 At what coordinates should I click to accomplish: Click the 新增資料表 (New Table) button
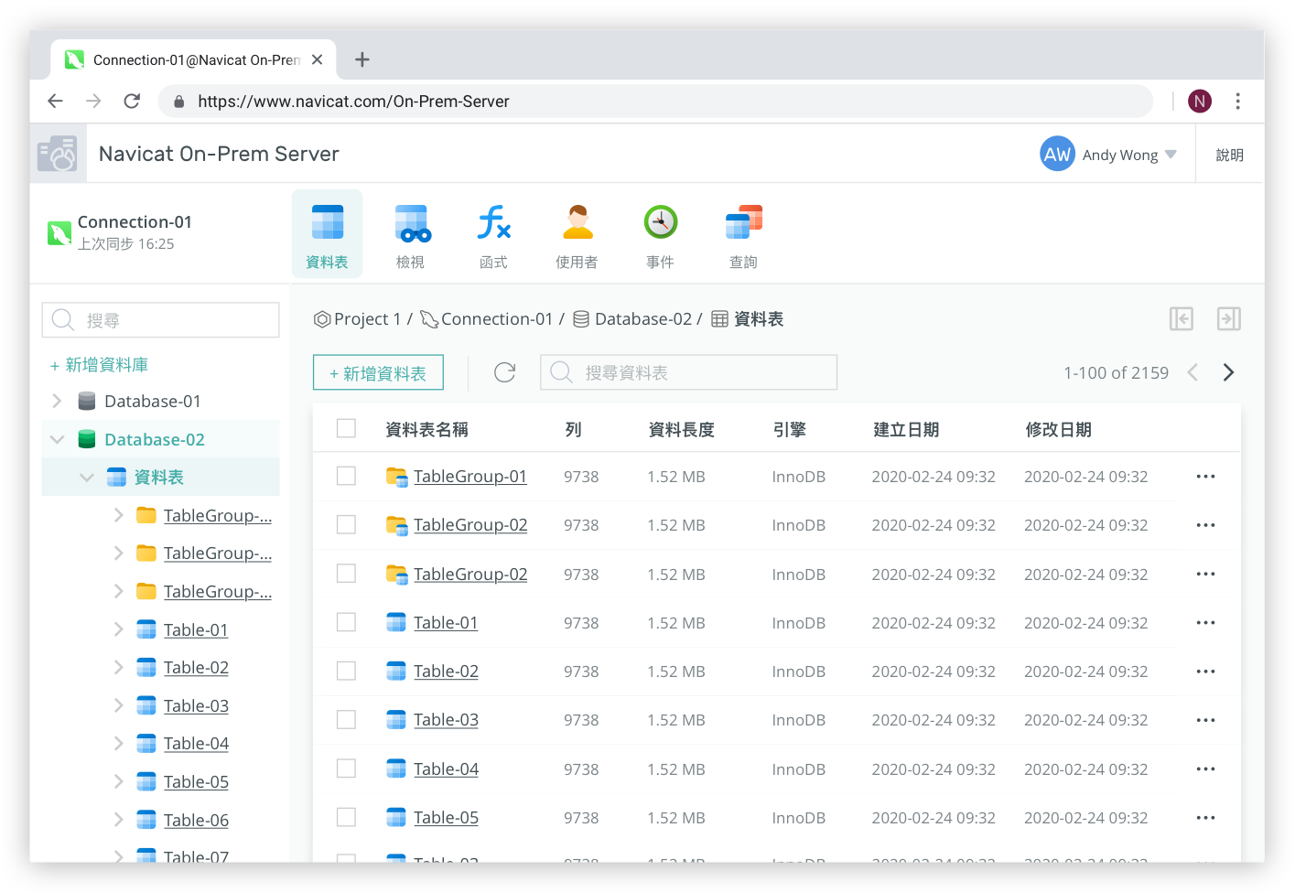point(378,372)
